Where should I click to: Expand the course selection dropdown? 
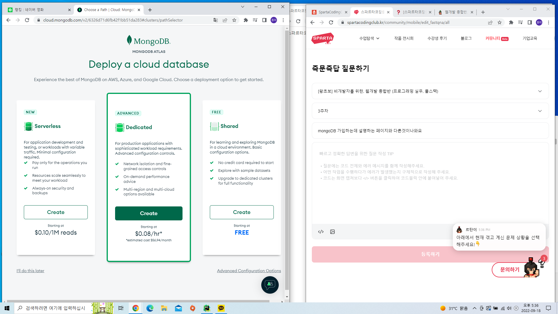430,91
